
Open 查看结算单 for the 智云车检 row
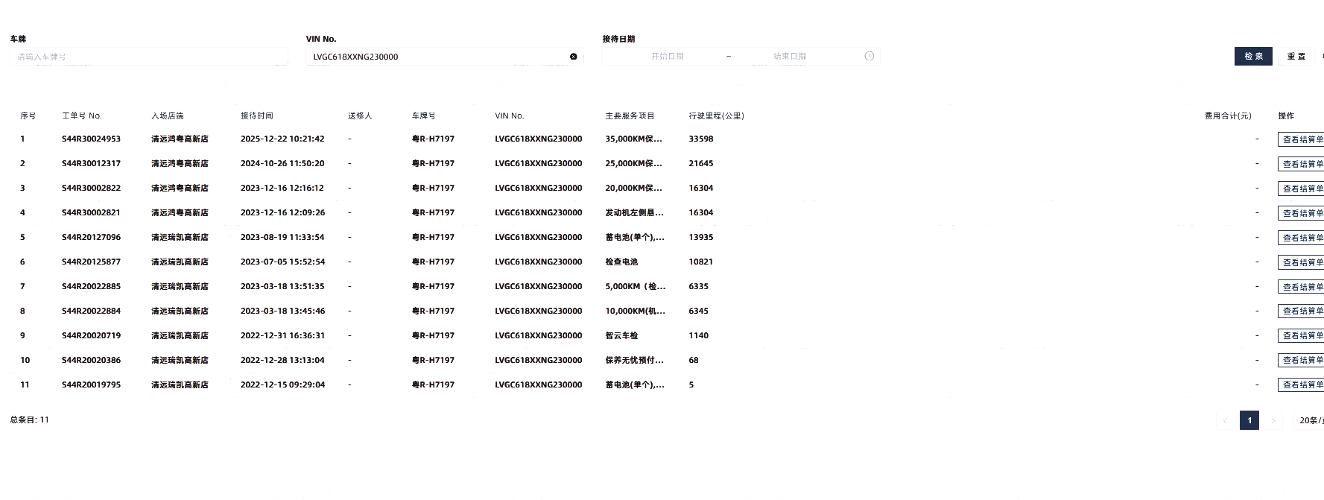click(x=1302, y=336)
